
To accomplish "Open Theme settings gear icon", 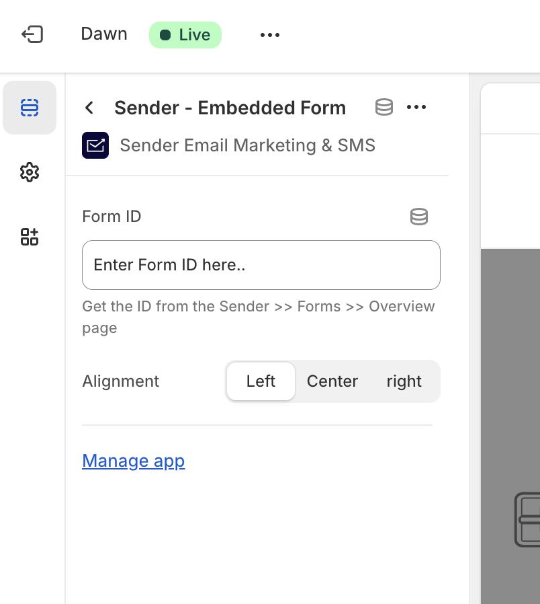I will click(30, 173).
